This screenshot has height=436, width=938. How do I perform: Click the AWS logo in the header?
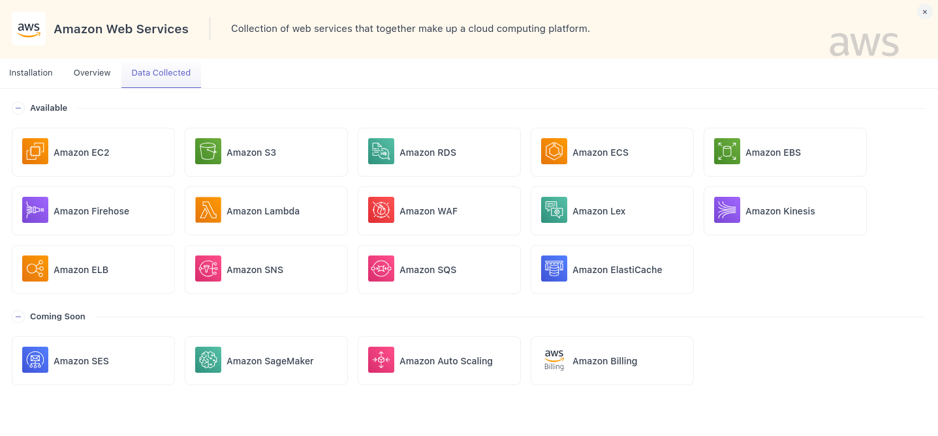29,28
